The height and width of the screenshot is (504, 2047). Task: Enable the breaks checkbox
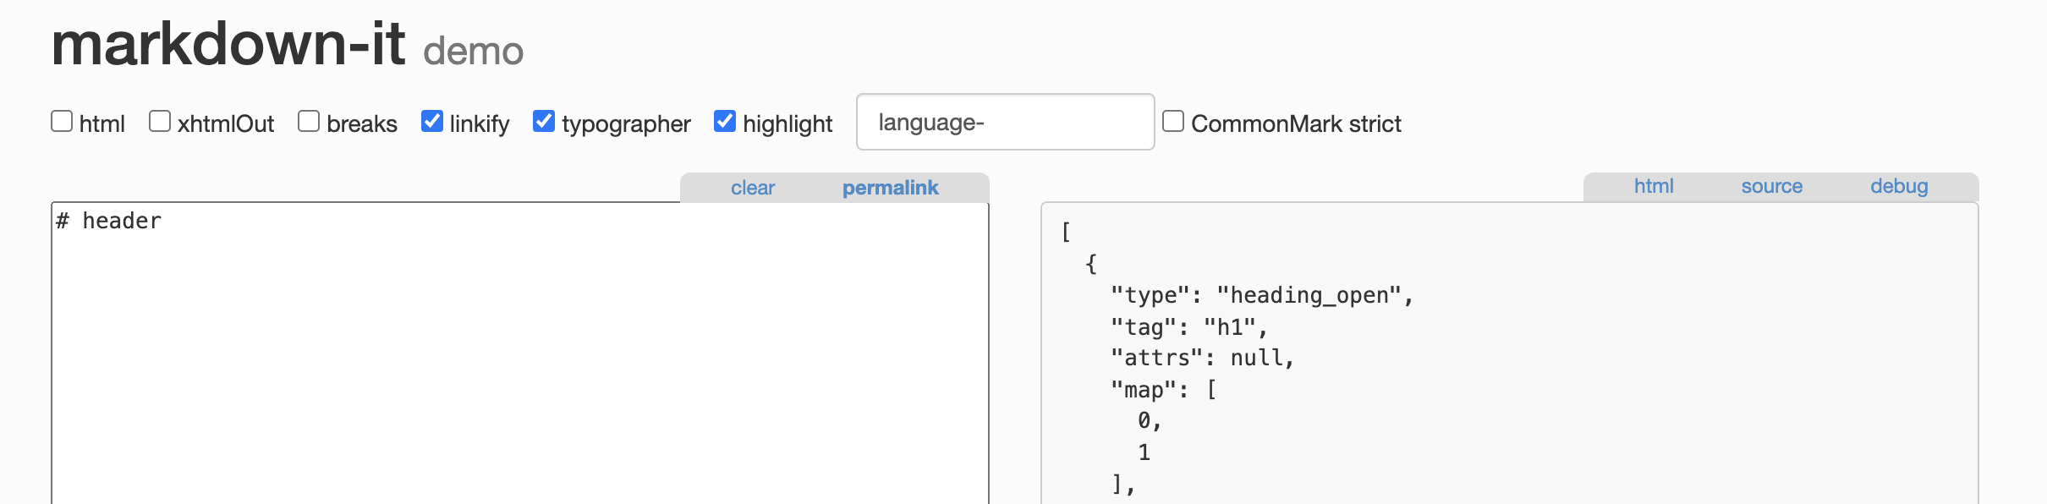coord(309,122)
